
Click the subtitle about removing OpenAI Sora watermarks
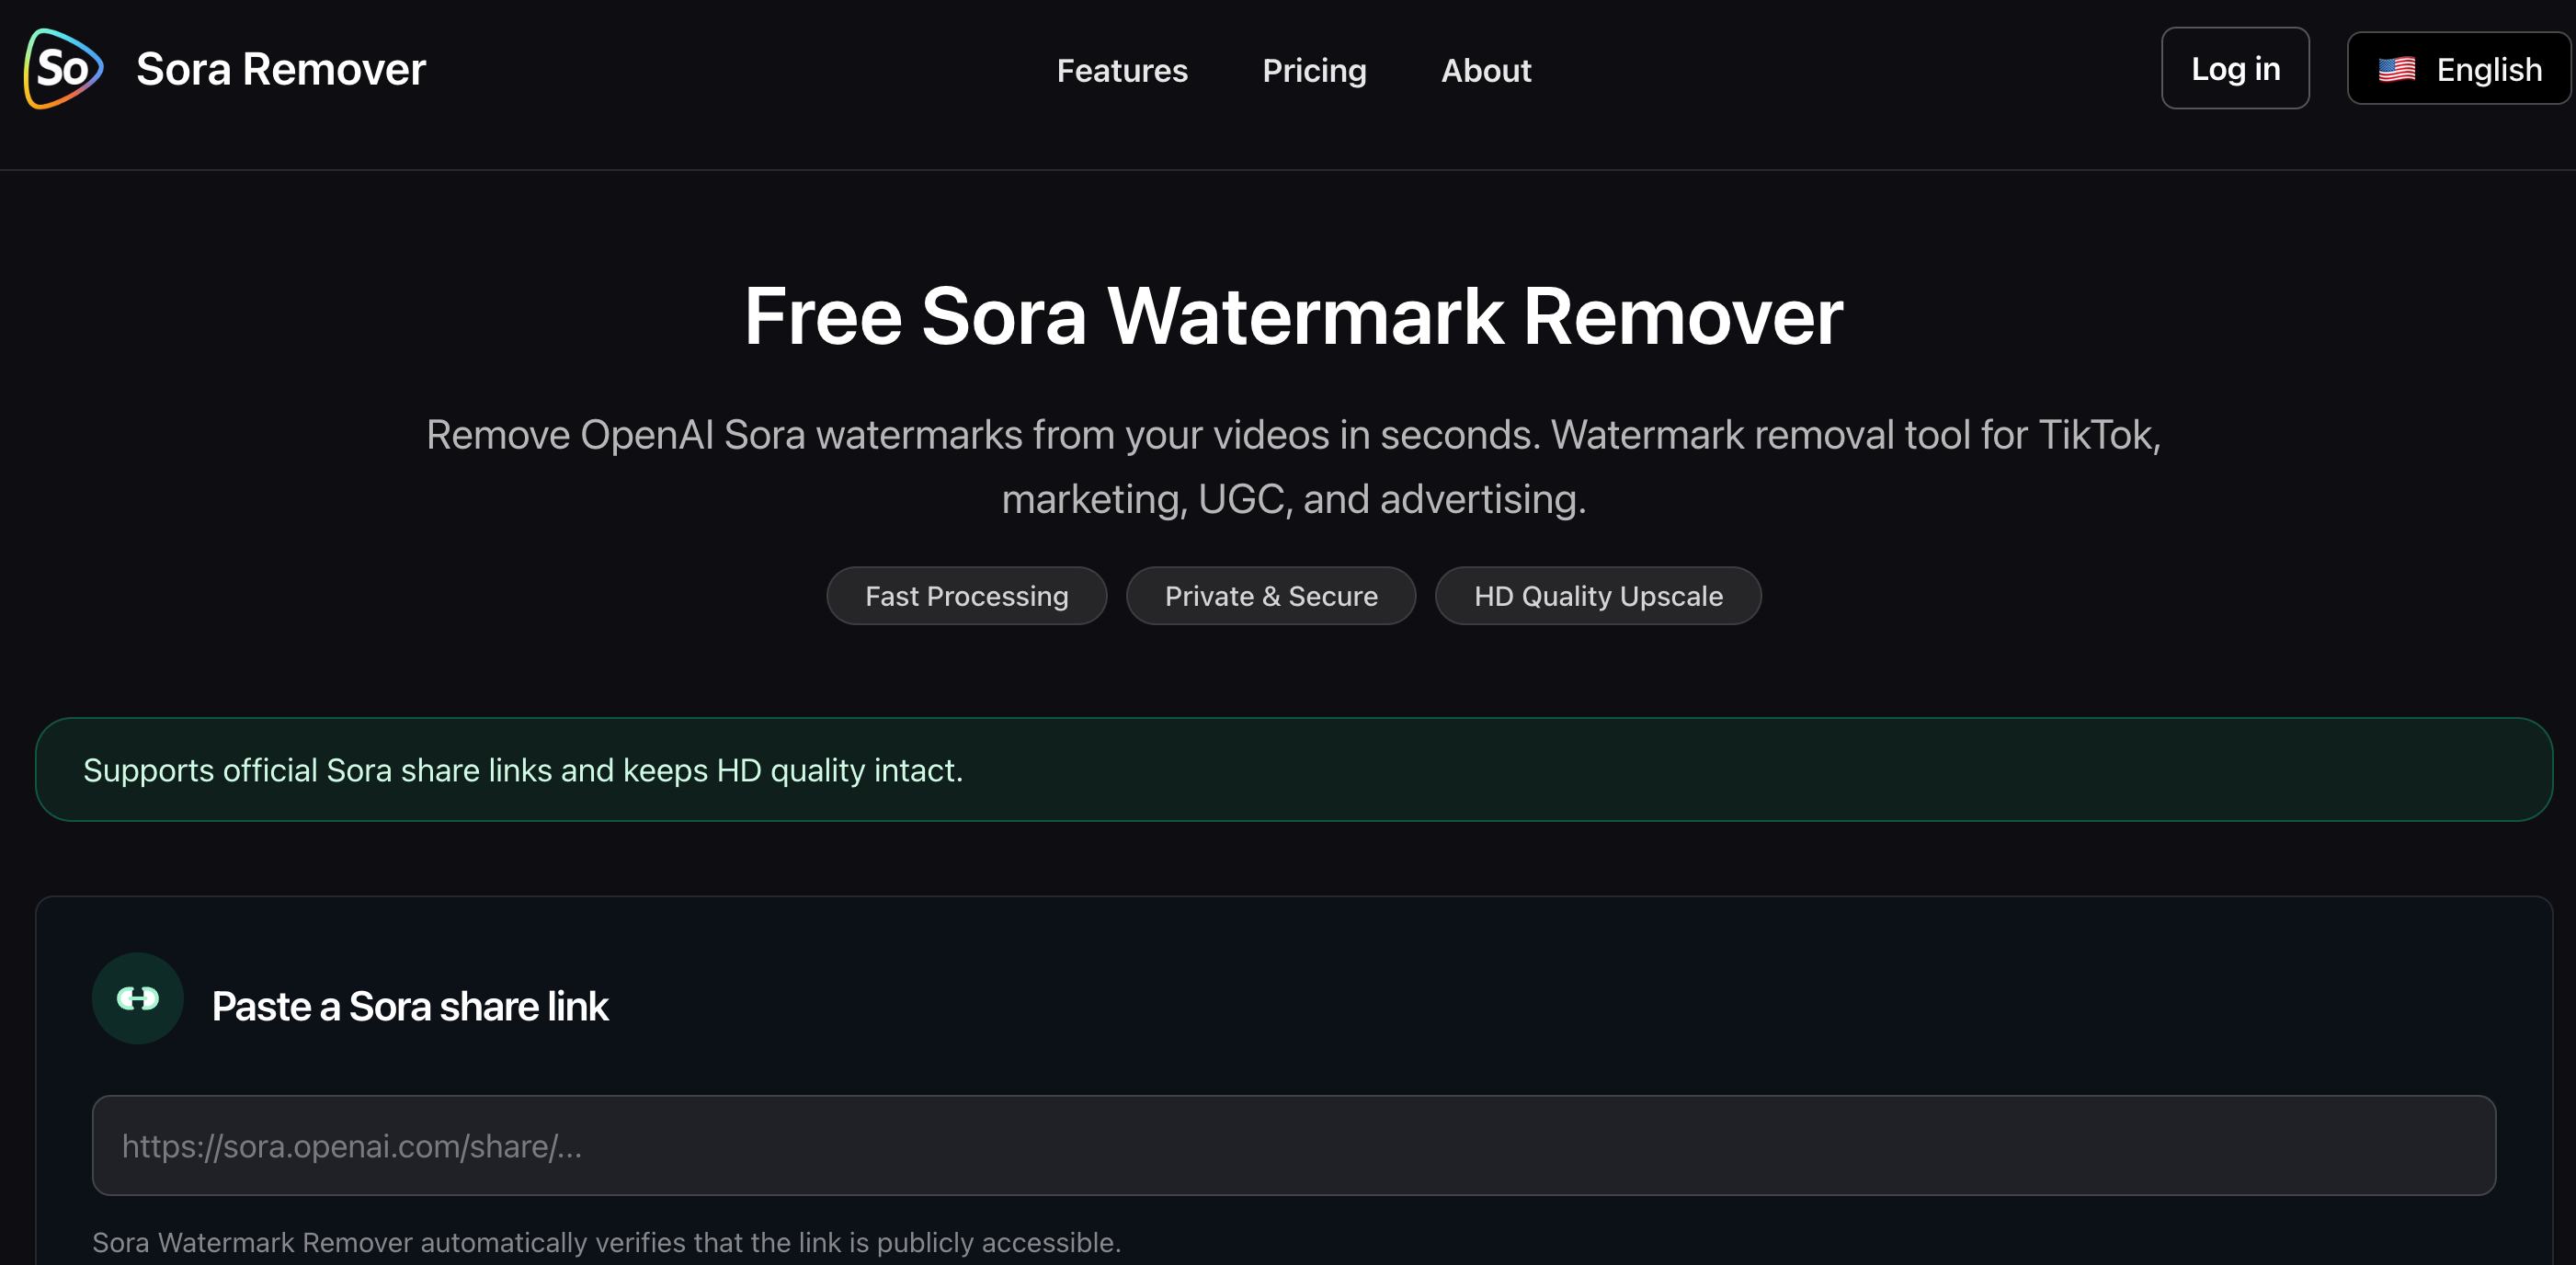tap(1293, 466)
